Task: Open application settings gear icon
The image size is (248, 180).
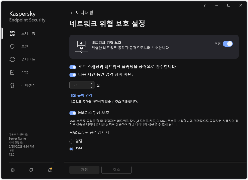Action: 13,170
